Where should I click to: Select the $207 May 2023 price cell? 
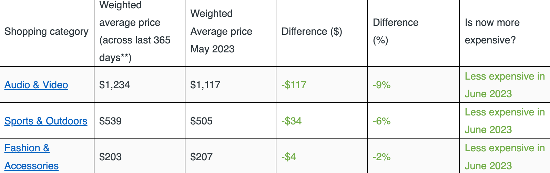pyautogui.click(x=201, y=157)
